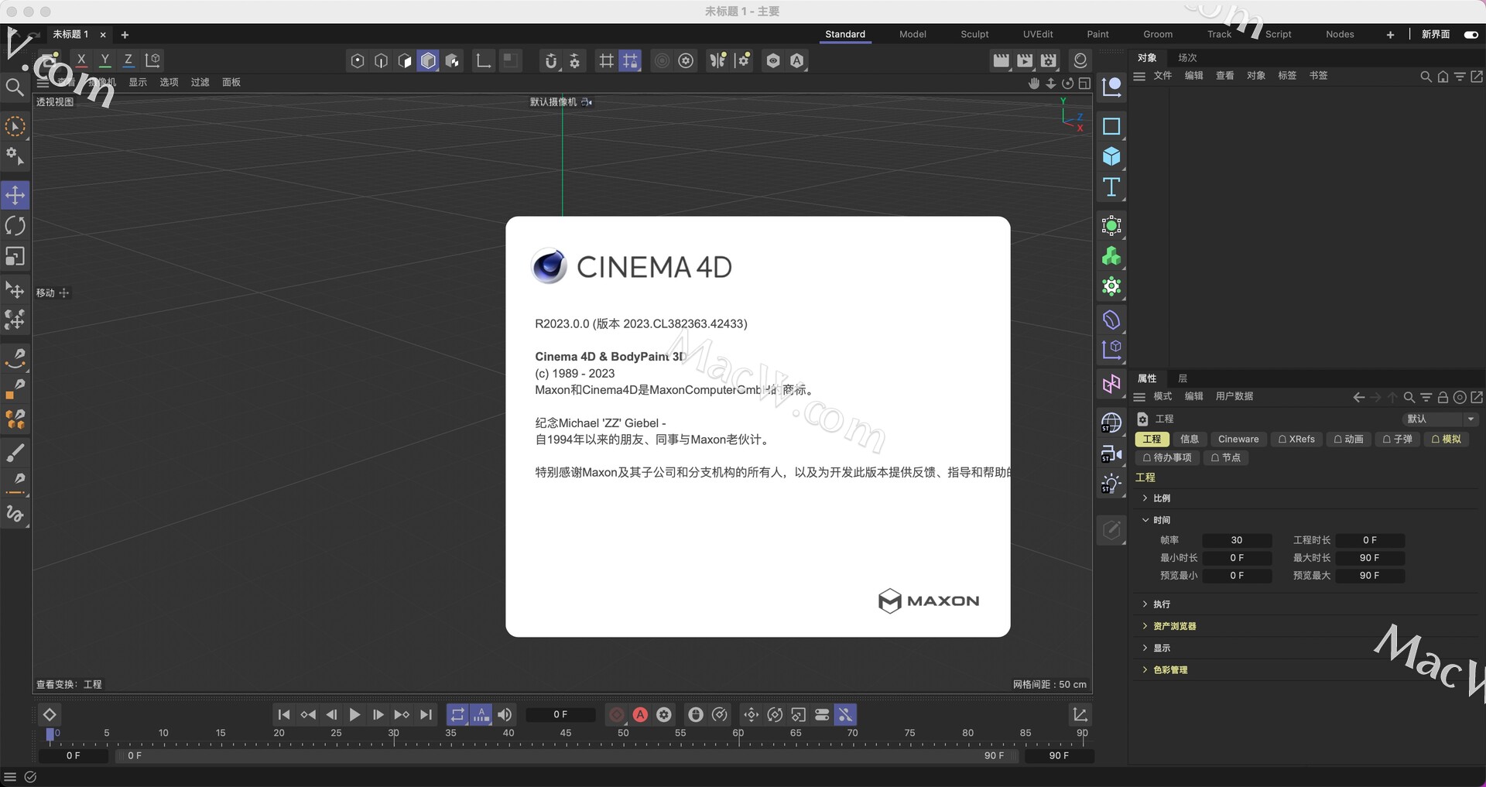Add a standard light object
The width and height of the screenshot is (1486, 787).
[x=1111, y=484]
